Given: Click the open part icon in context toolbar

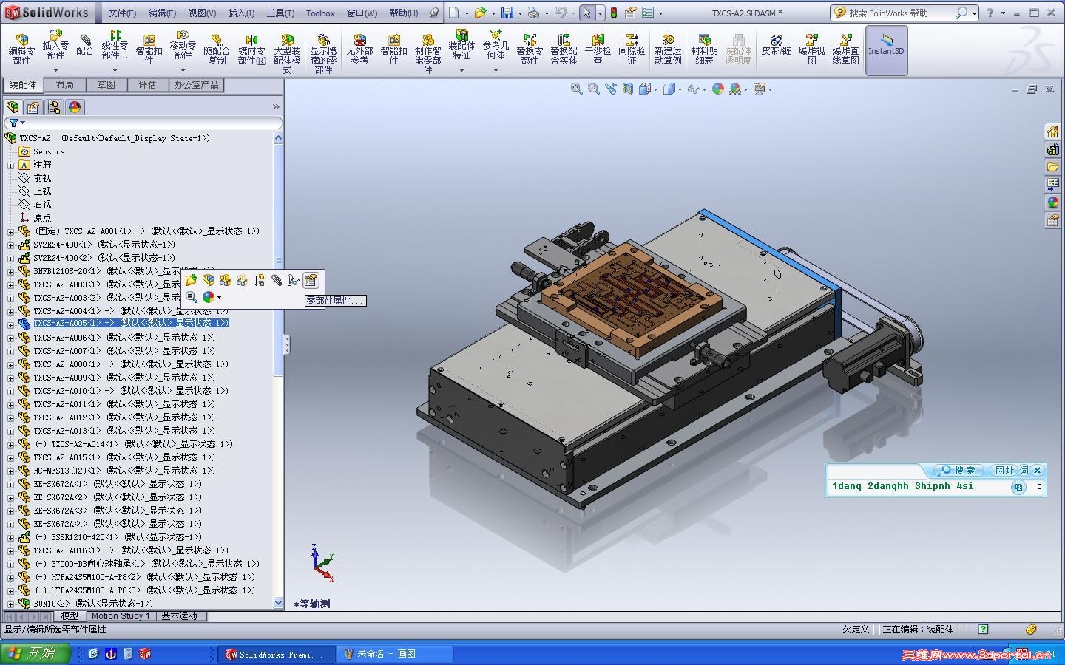Looking at the screenshot, I should [192, 280].
